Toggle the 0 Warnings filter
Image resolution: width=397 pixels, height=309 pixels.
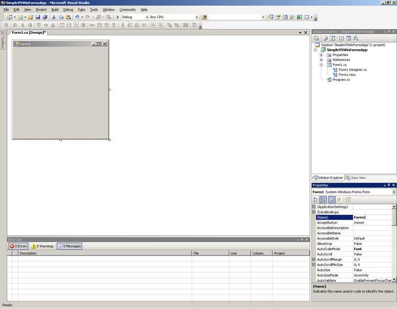click(x=42, y=246)
